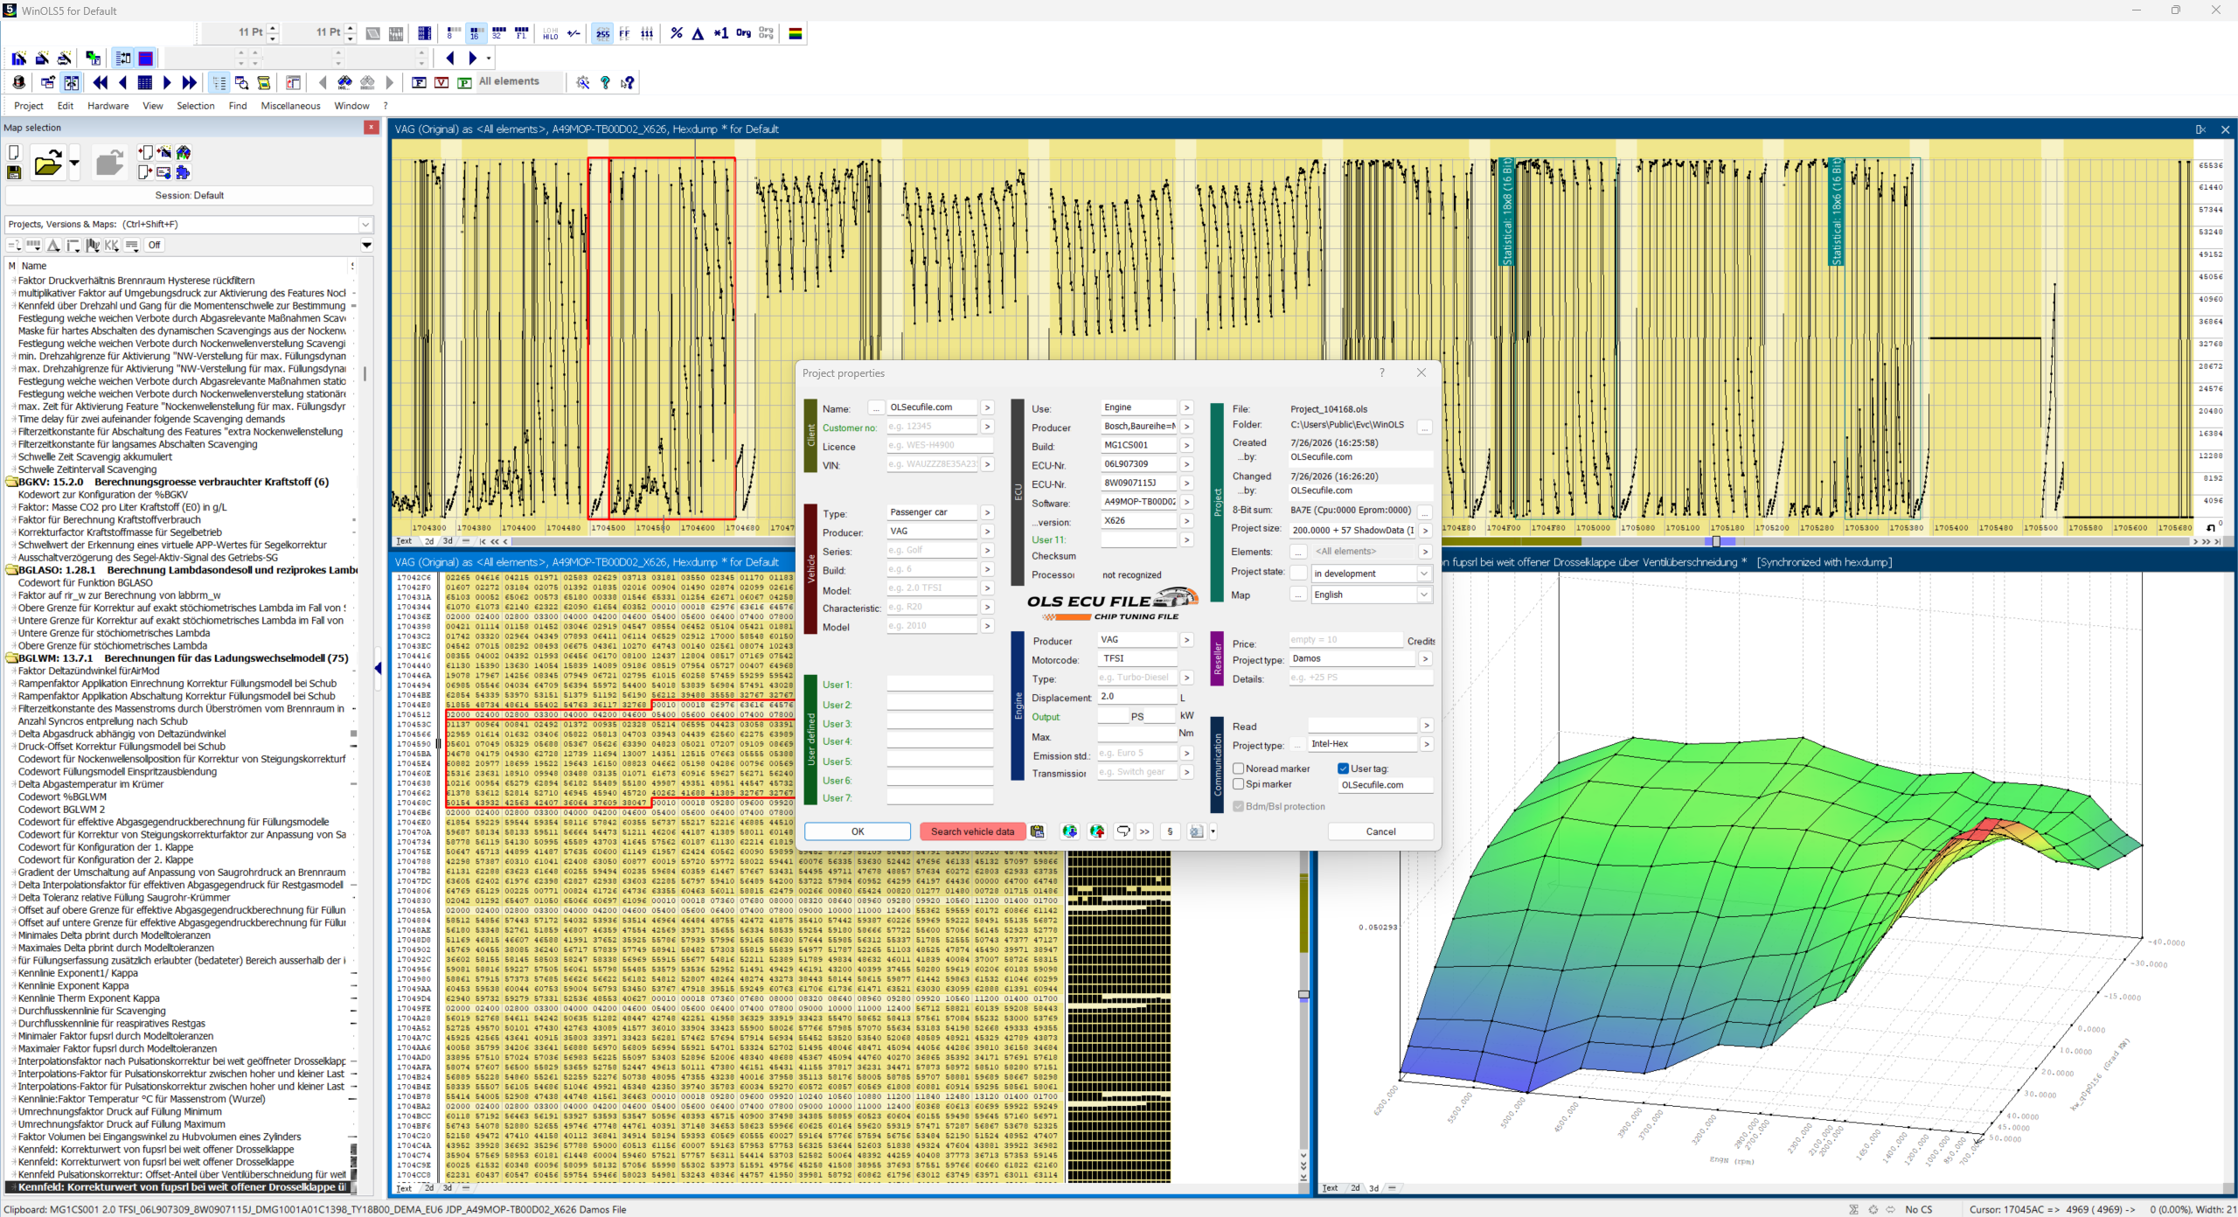Image resolution: width=2238 pixels, height=1217 pixels.
Task: Expand the open-project folder dropdown arrow
Action: [74, 163]
